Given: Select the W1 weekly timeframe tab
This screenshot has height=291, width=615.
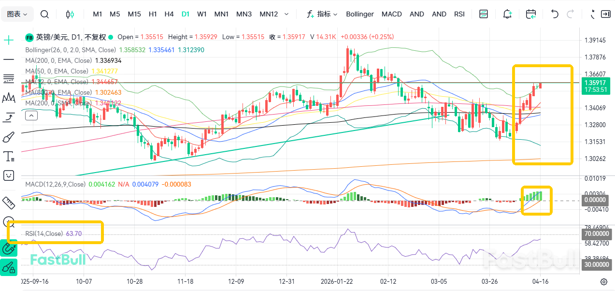Looking at the screenshot, I should pos(201,14).
